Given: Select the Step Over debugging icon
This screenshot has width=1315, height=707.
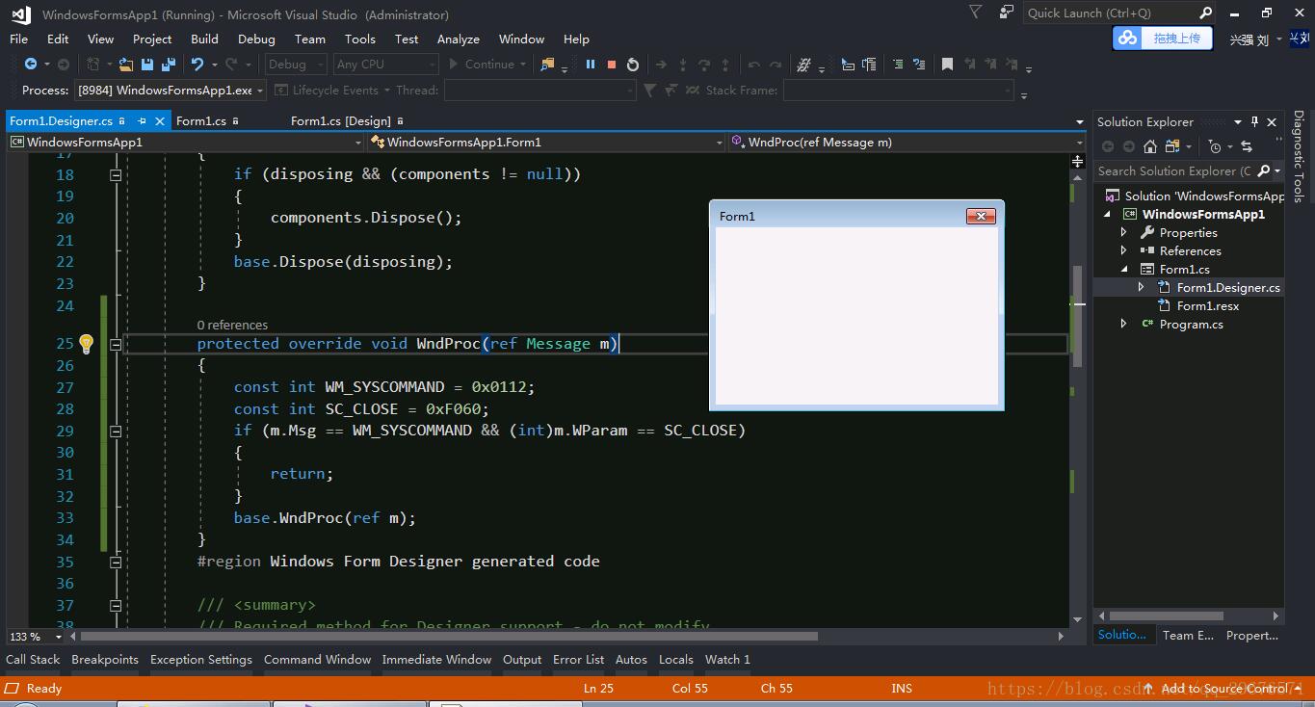Looking at the screenshot, I should 703,65.
